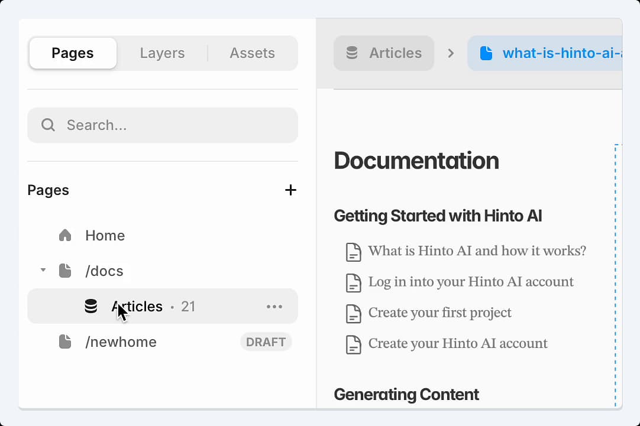Click the database icon beside Articles in sidebar
The width and height of the screenshot is (640, 426).
90,306
